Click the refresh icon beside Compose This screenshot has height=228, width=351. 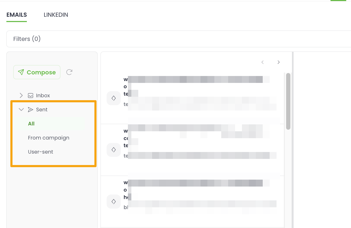(x=69, y=72)
